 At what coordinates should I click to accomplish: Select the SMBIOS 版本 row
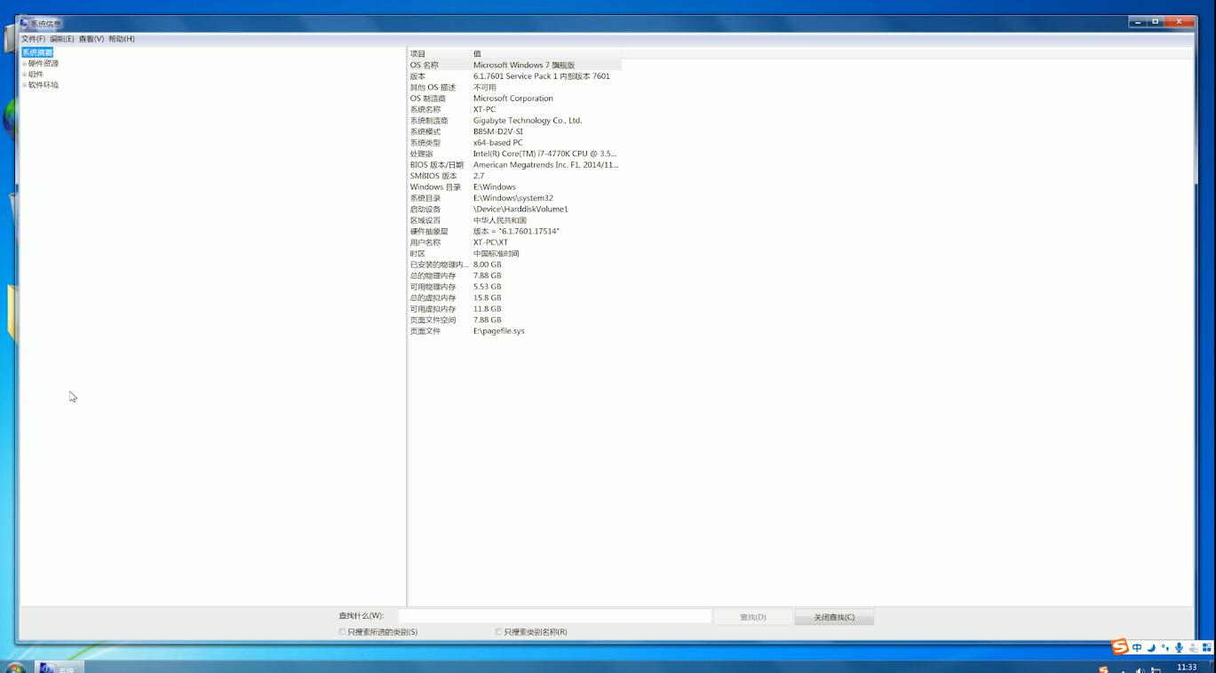tap(514, 176)
